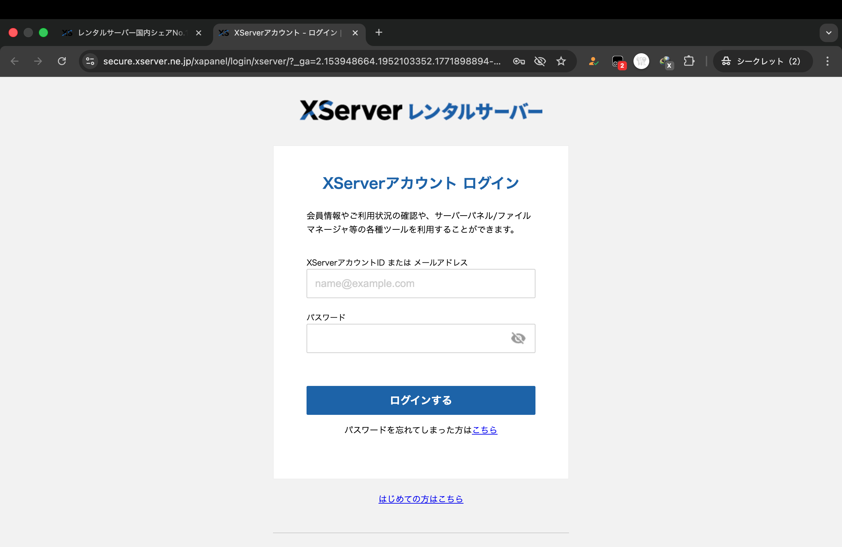
Task: Open the forgot password こちら link
Action: (x=485, y=430)
